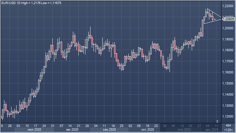Select the ноя.2020 month band
236x133 pixels.
[184, 130]
